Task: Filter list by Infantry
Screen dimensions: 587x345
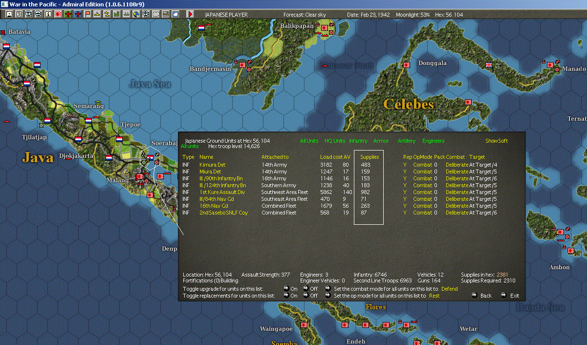Action: pos(358,141)
